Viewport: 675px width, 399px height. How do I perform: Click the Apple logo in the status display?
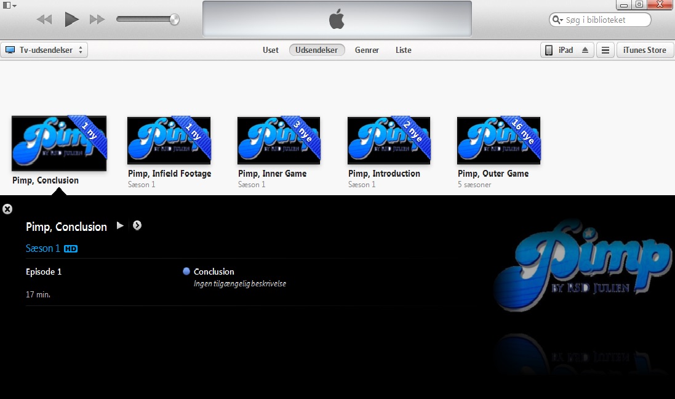point(336,18)
